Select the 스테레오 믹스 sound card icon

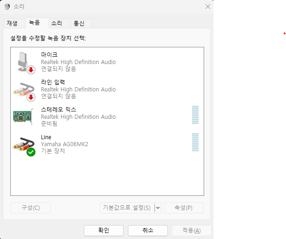point(23,116)
